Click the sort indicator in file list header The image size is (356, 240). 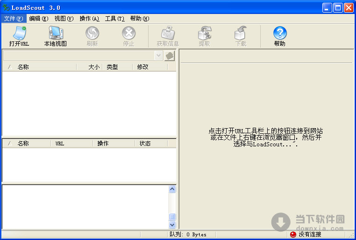pos(9,67)
